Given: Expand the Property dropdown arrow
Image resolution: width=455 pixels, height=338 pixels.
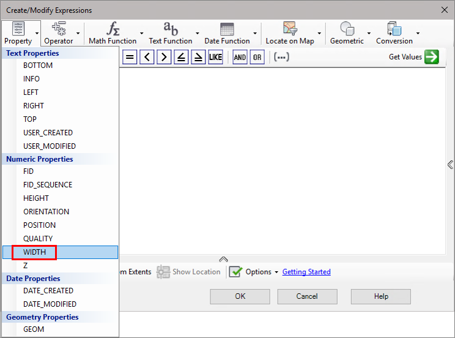Looking at the screenshot, I should (x=37, y=33).
